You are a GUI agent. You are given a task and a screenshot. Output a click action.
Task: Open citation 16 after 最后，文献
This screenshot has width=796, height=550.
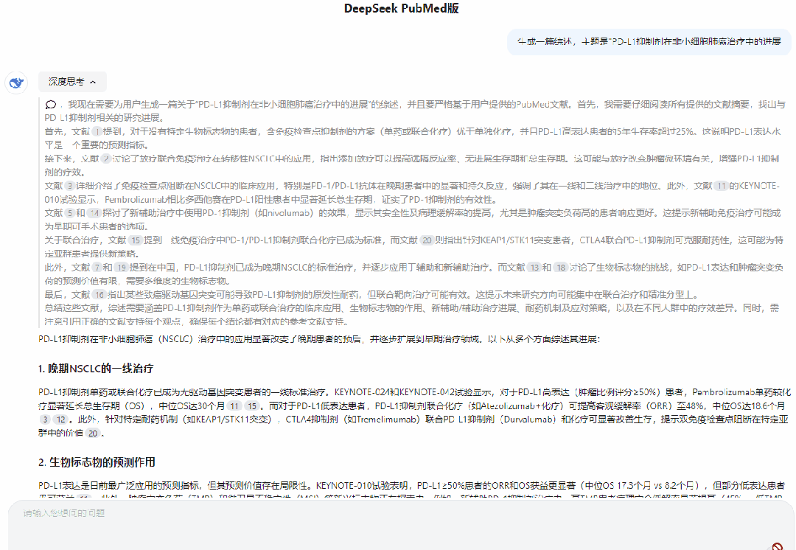pos(99,295)
